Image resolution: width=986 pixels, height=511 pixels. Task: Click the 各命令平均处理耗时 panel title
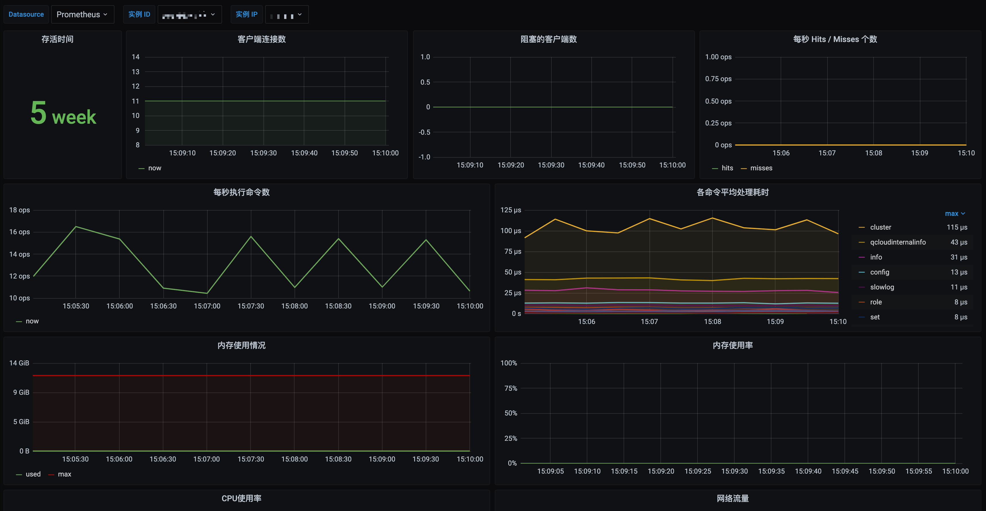coord(732,192)
